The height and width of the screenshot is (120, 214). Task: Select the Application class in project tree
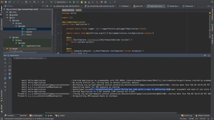[x=31, y=29]
